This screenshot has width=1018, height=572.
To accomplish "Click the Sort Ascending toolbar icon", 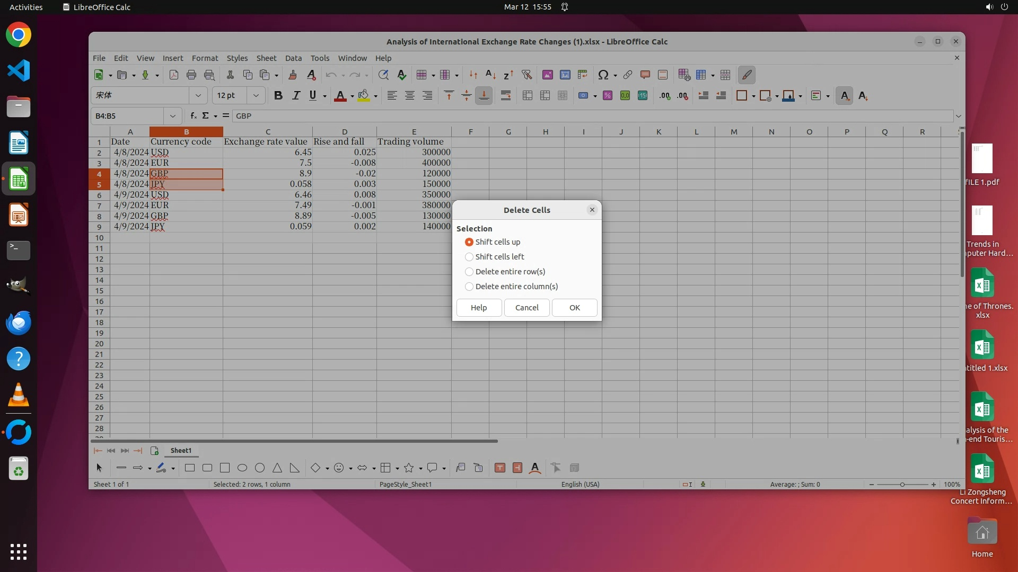I will coord(490,75).
